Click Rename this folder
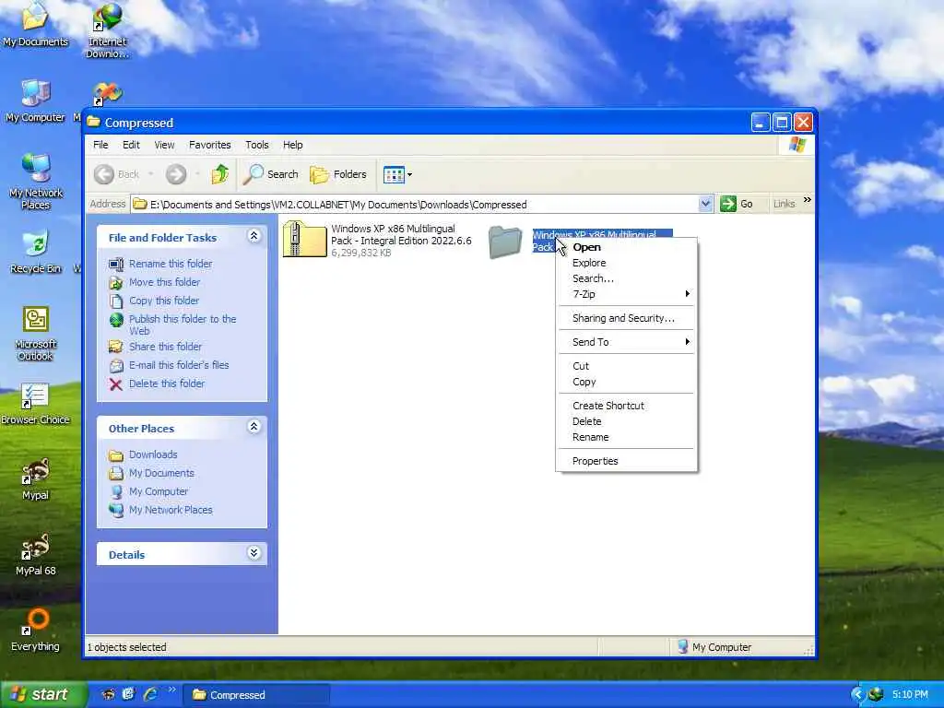 coord(171,264)
